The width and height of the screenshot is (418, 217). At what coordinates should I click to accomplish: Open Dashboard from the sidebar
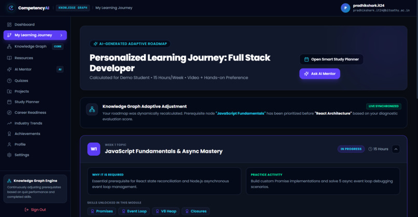coord(35,24)
